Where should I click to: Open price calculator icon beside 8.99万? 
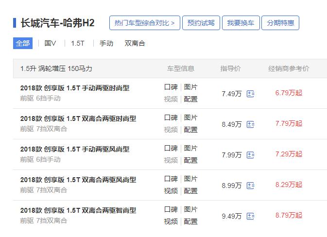(250, 186)
